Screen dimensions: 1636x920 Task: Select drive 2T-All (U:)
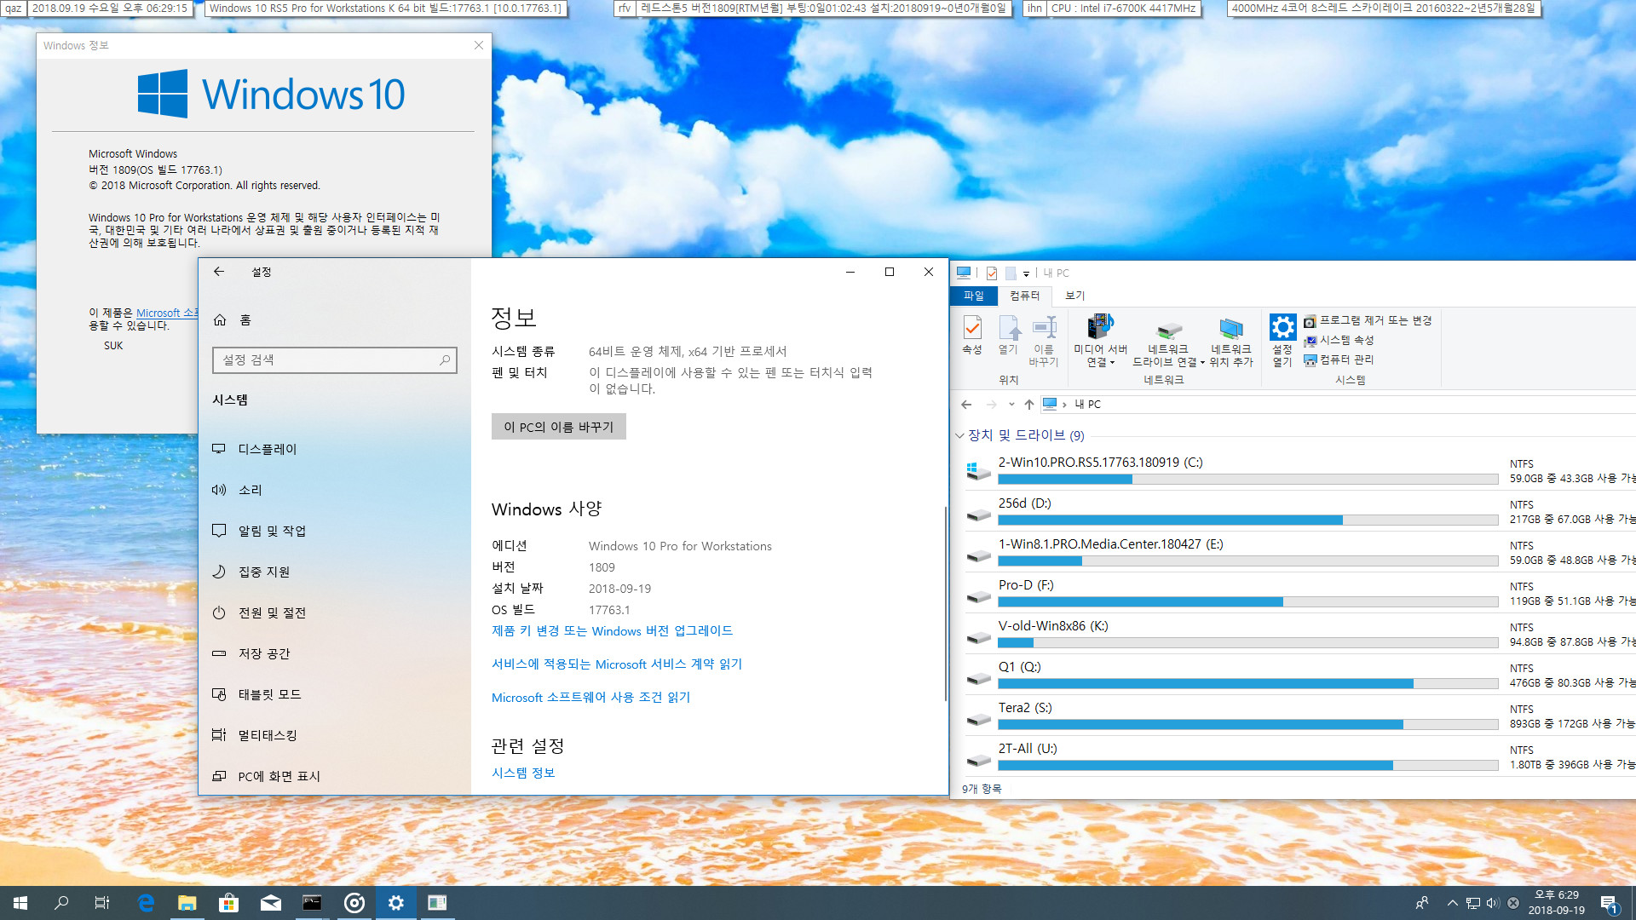click(x=1299, y=756)
